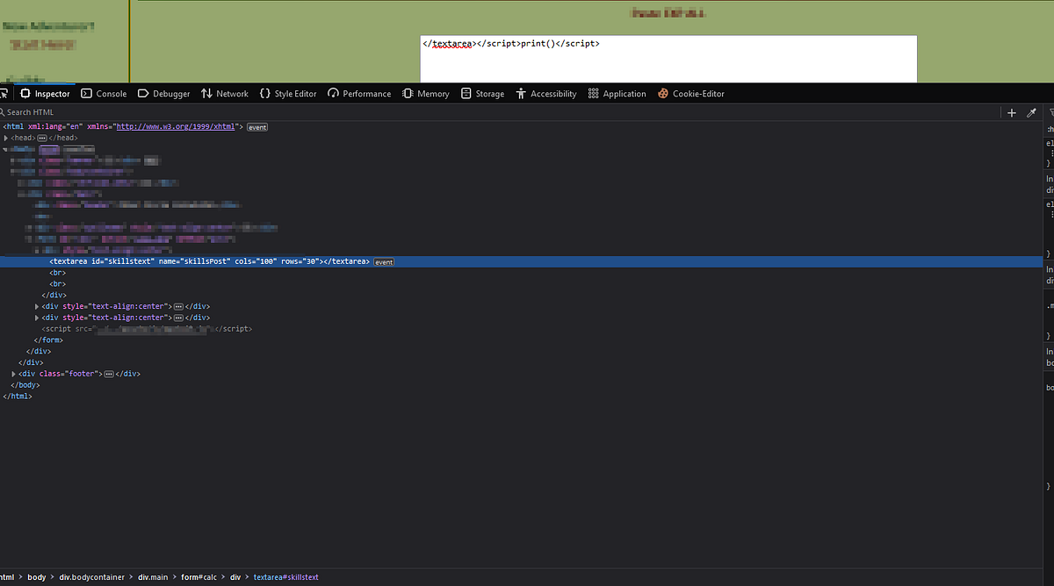Click form#calc breadcrumb
1054x586 pixels.
point(199,577)
